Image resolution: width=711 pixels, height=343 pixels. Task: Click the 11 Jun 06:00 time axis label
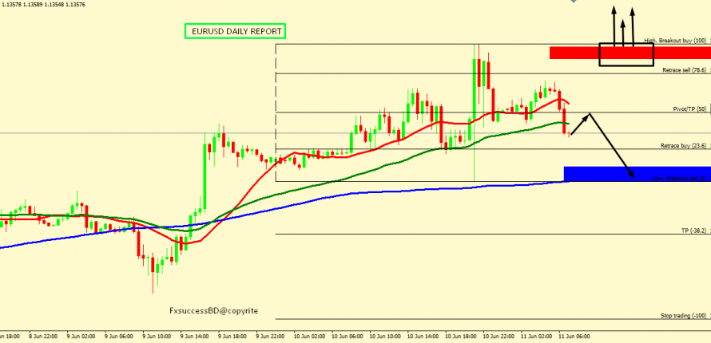[x=574, y=337]
